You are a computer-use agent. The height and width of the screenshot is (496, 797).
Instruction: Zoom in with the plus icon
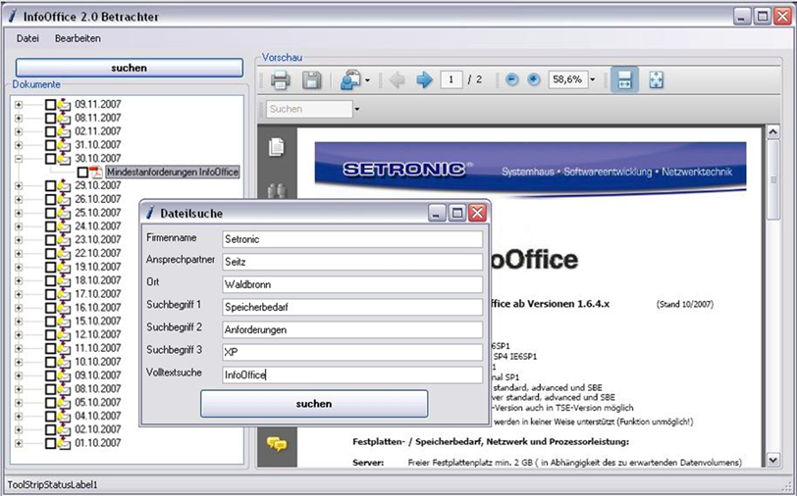533,79
